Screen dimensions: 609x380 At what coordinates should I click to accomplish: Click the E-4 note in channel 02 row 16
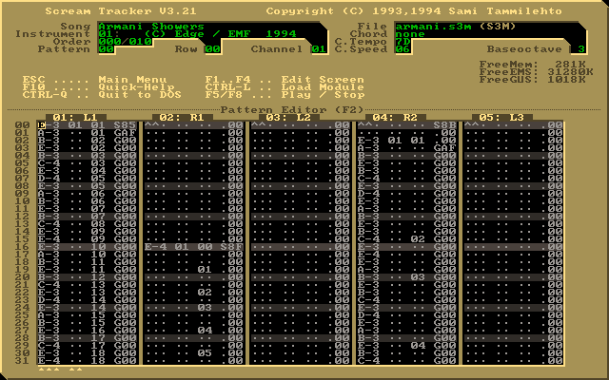156,246
